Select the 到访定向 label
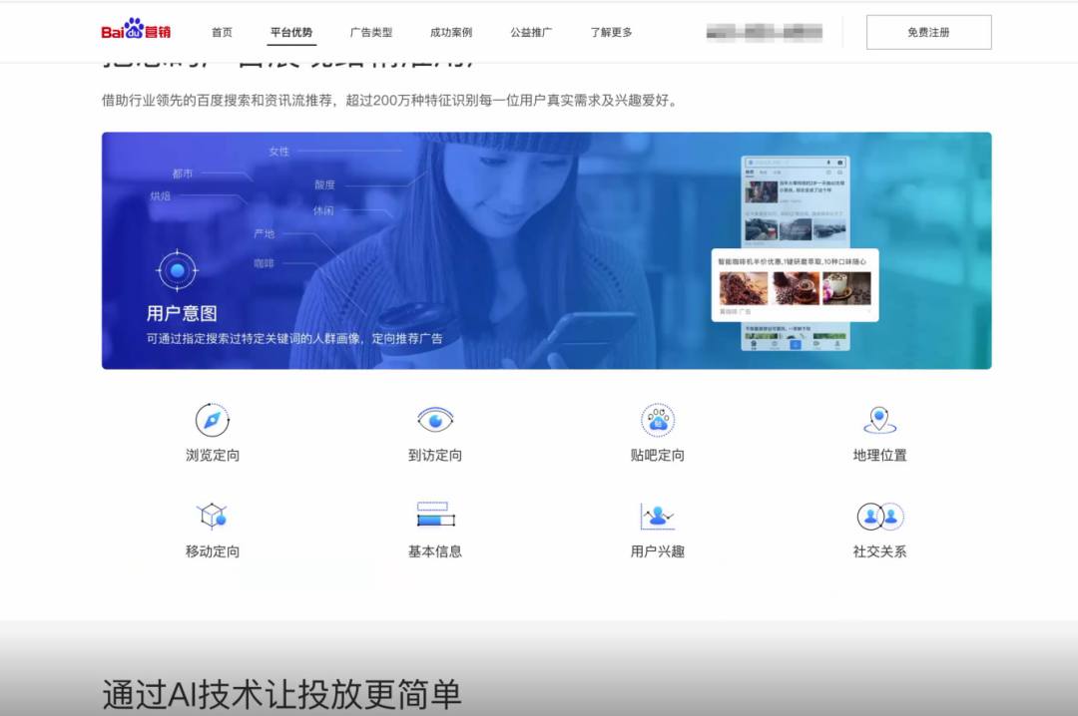 click(x=435, y=455)
